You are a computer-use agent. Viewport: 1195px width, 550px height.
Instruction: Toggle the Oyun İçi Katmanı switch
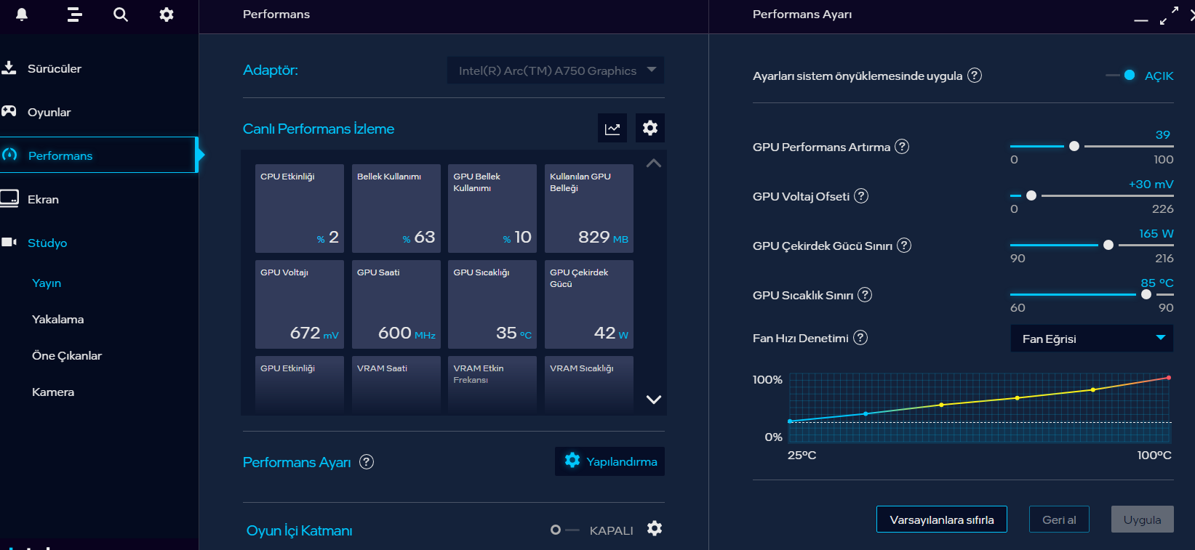(x=564, y=530)
